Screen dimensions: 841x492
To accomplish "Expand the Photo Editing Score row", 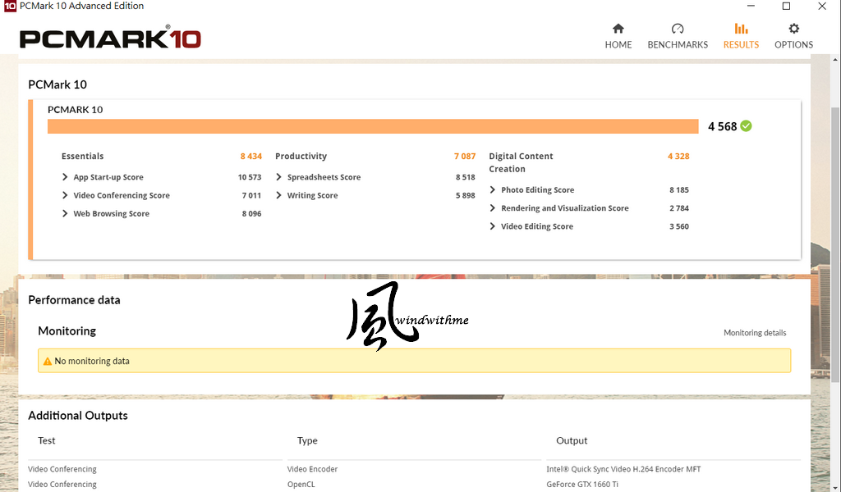I will click(493, 189).
